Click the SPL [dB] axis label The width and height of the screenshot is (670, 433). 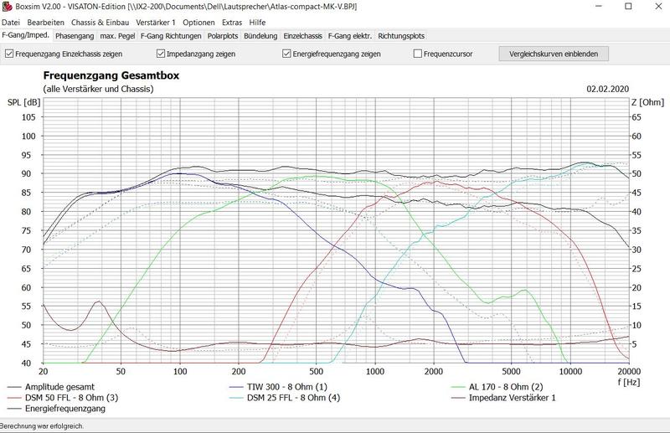coord(24,102)
